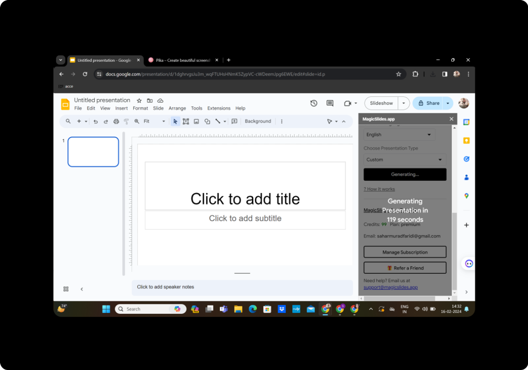
Task: Click the Shape tools icon
Action: pyautogui.click(x=207, y=121)
